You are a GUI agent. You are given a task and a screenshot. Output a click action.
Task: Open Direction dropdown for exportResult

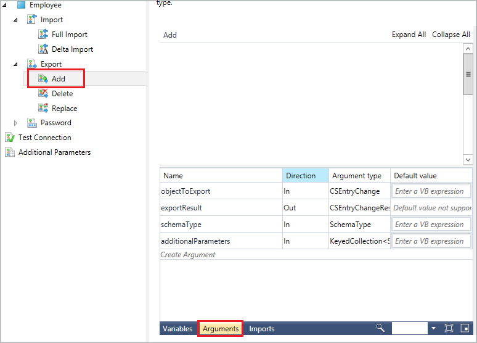(x=306, y=208)
